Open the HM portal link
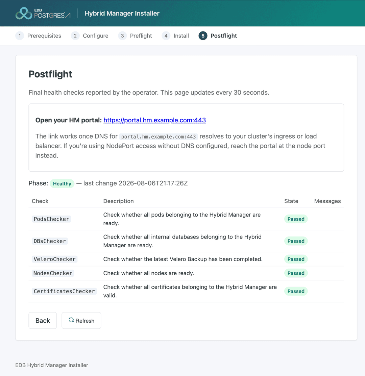The width and height of the screenshot is (365, 376). (x=155, y=120)
